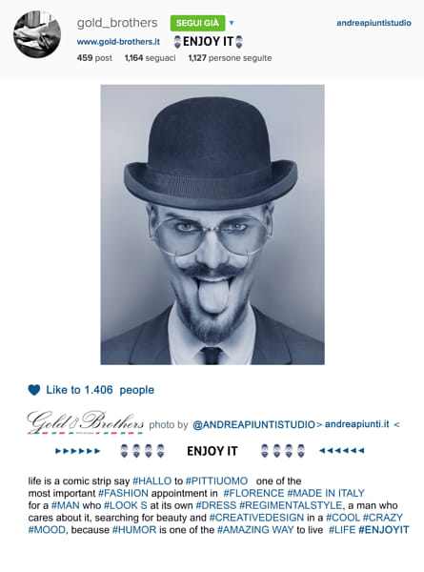
Task: Click the @ANDREAPIUNTISTUDIO mention
Action: click(x=253, y=425)
